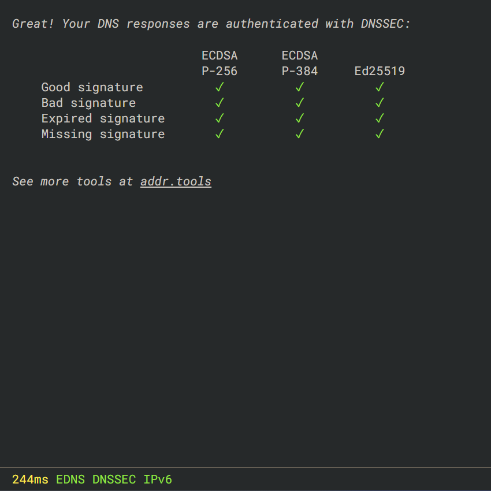The height and width of the screenshot is (491, 491).
Task: Click Bad signature ECDSA P-384 checkmark
Action: [x=299, y=103]
